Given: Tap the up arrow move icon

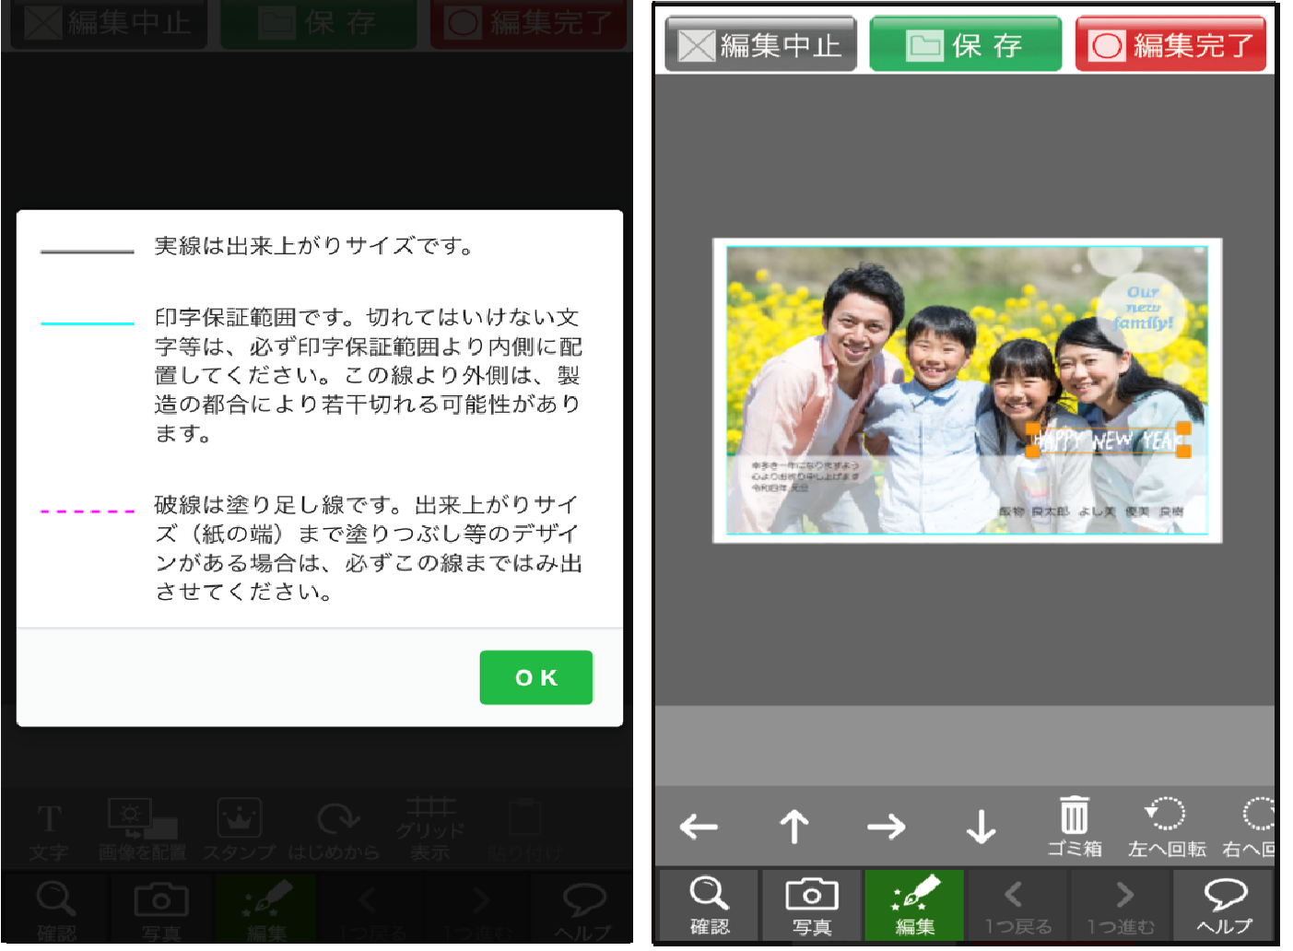Looking at the screenshot, I should pyautogui.click(x=793, y=827).
